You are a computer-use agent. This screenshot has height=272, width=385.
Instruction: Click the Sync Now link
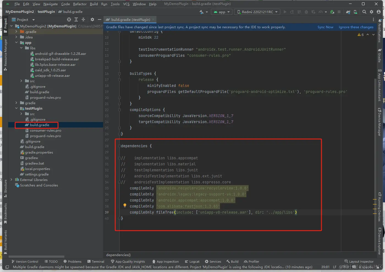[325, 27]
